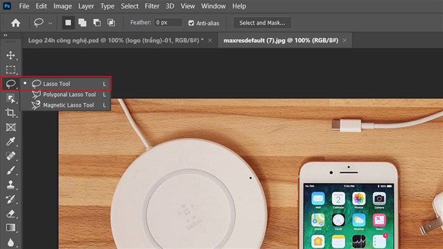Choose Subtract from selection mode icon
This screenshot has height=249, width=443.
(97, 23)
